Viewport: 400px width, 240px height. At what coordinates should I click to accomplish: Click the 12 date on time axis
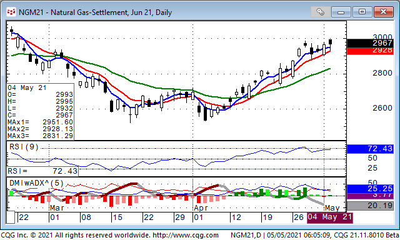click(236, 217)
